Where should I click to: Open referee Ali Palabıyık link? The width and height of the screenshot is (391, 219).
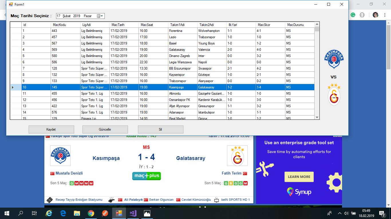point(133,200)
